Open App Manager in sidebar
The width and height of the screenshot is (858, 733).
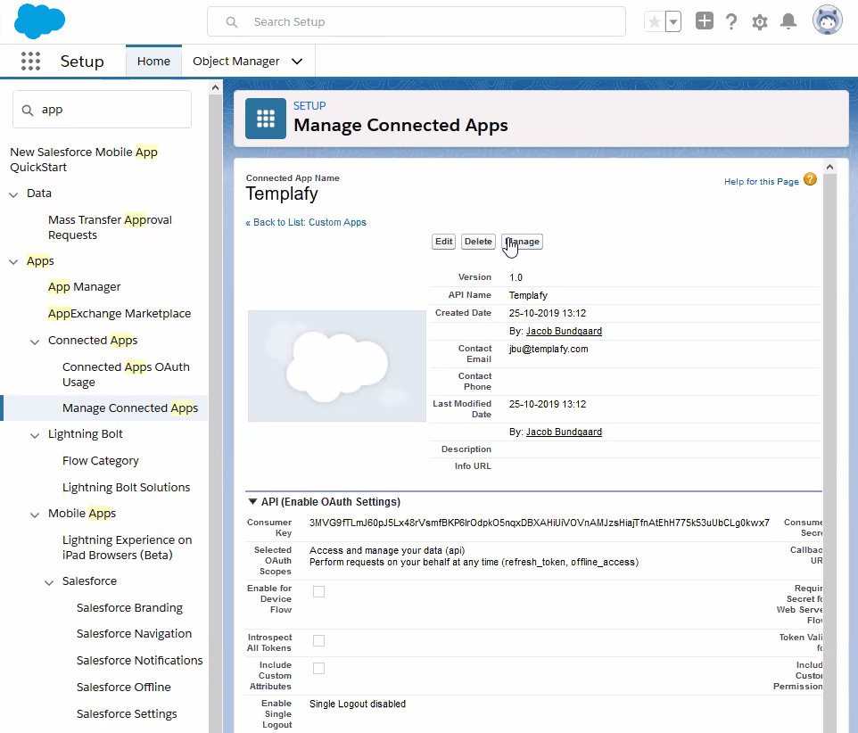point(84,286)
